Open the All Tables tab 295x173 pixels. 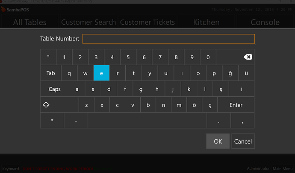coord(30,22)
